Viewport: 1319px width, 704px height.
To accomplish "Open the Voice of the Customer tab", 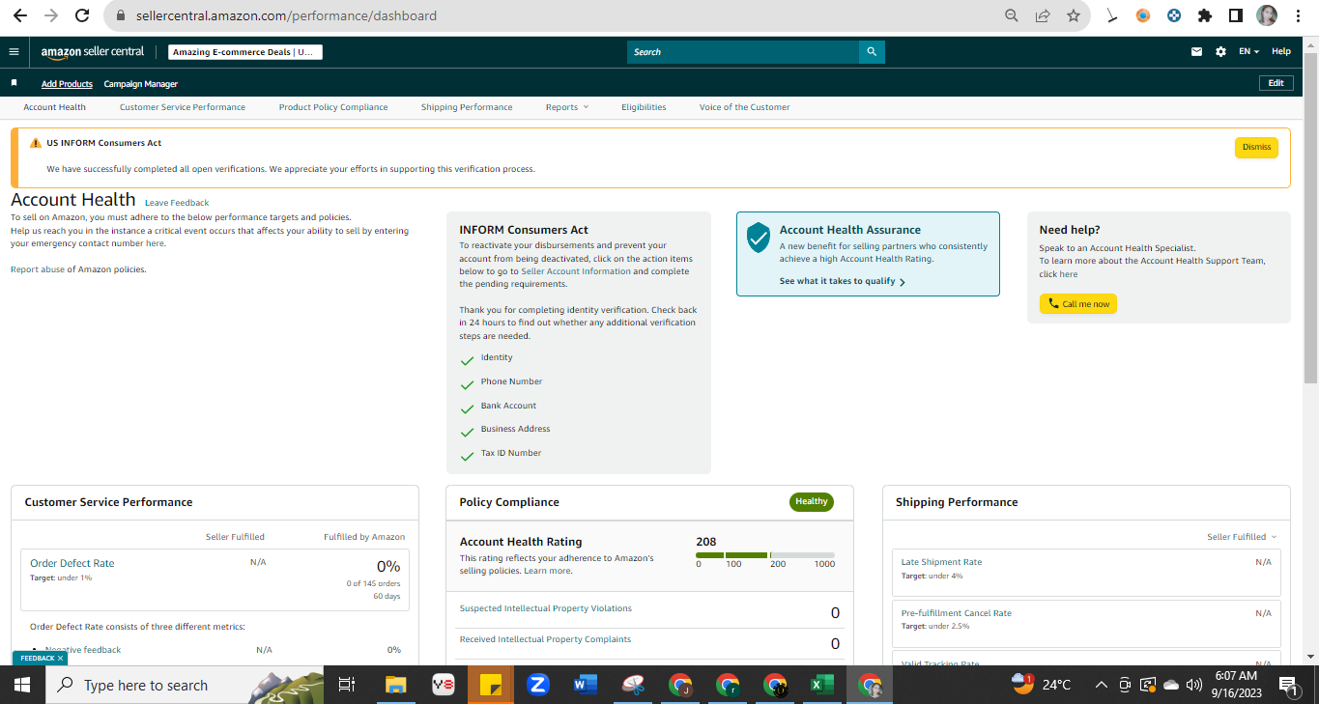I will (x=745, y=107).
